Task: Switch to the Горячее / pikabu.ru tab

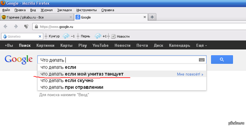Action: (x=37, y=17)
